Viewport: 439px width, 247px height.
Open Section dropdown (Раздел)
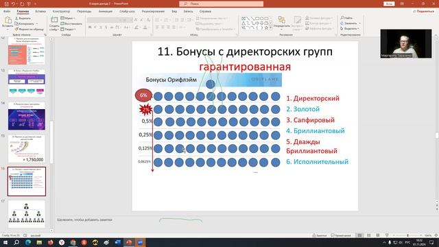[68, 29]
